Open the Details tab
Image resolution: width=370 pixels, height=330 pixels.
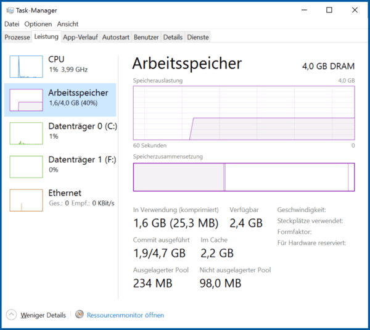click(x=173, y=37)
